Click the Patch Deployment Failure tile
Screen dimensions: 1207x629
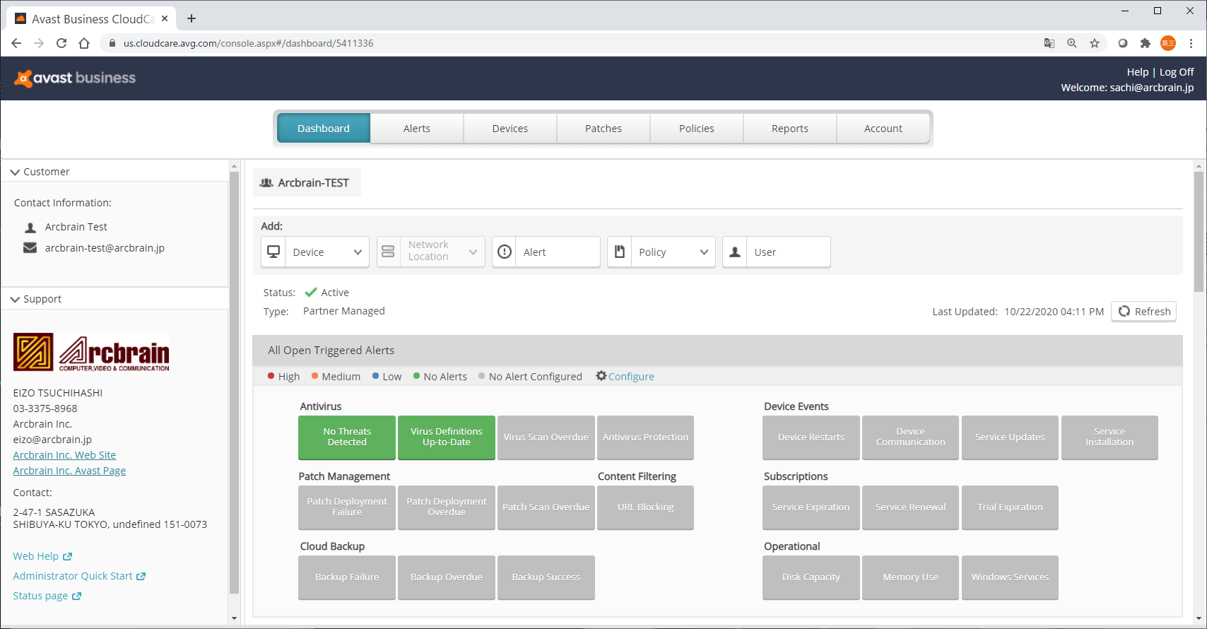coord(347,507)
